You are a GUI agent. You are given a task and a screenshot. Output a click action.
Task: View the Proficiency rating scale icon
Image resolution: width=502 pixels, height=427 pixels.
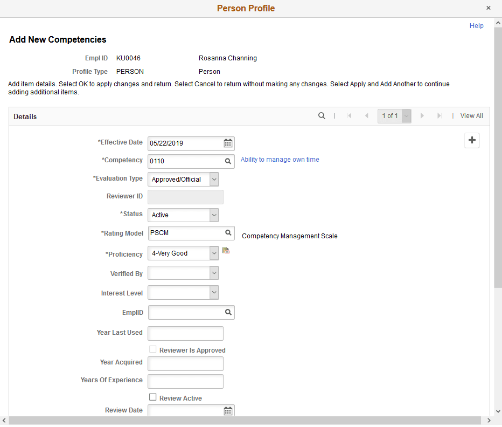point(226,250)
